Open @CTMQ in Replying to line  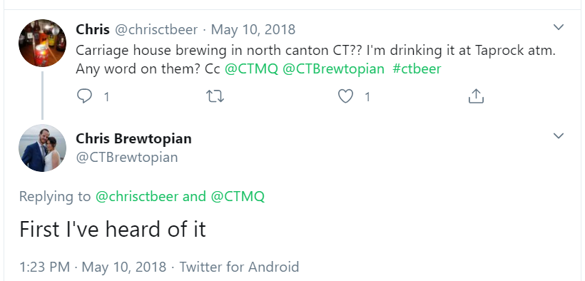(238, 196)
